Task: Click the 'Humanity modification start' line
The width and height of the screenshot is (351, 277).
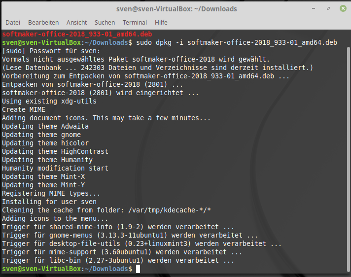Action: pyautogui.click(x=55, y=169)
